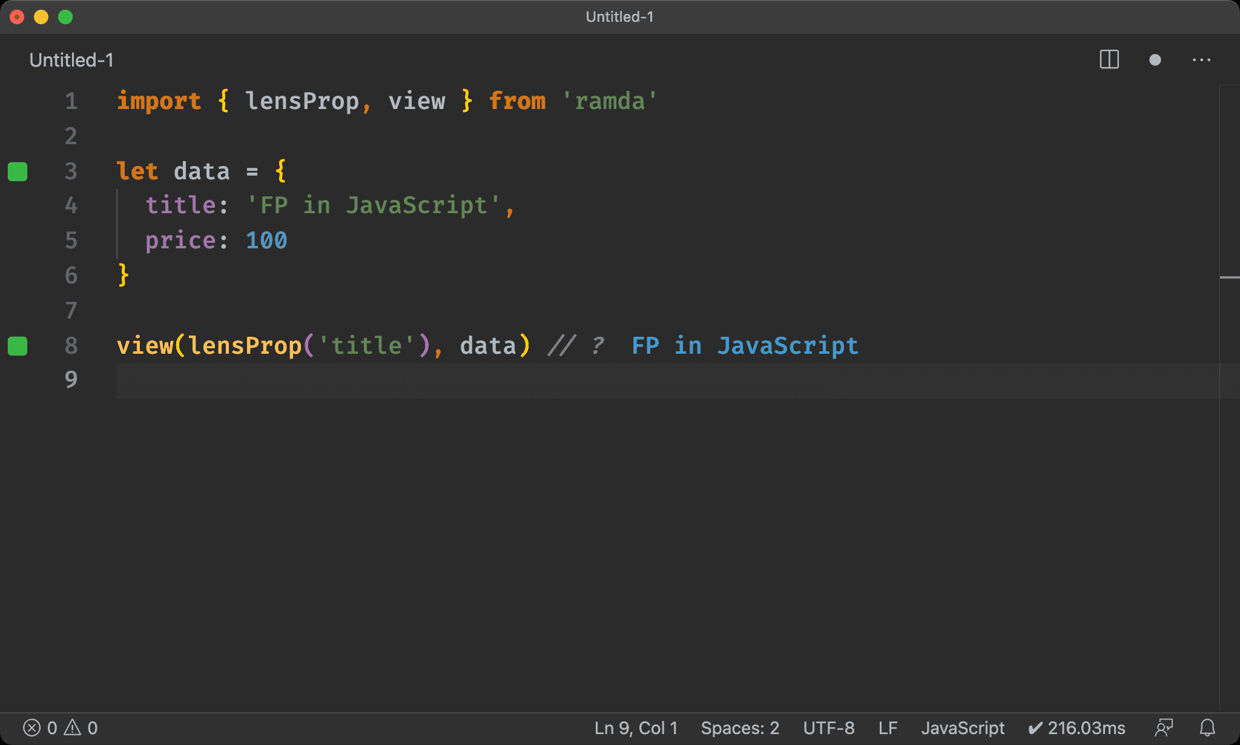Image resolution: width=1240 pixels, height=745 pixels.
Task: Click the window title 'Untitled-1'
Action: 619,17
